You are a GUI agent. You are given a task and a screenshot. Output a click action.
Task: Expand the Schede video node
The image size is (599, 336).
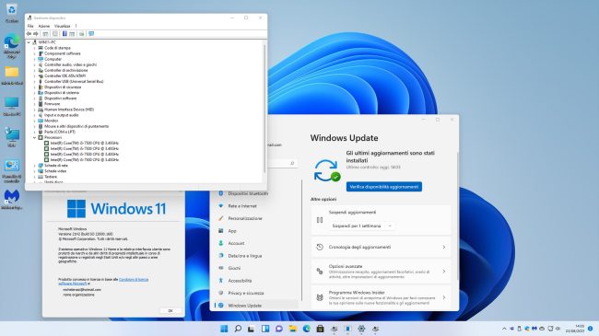coord(34,171)
